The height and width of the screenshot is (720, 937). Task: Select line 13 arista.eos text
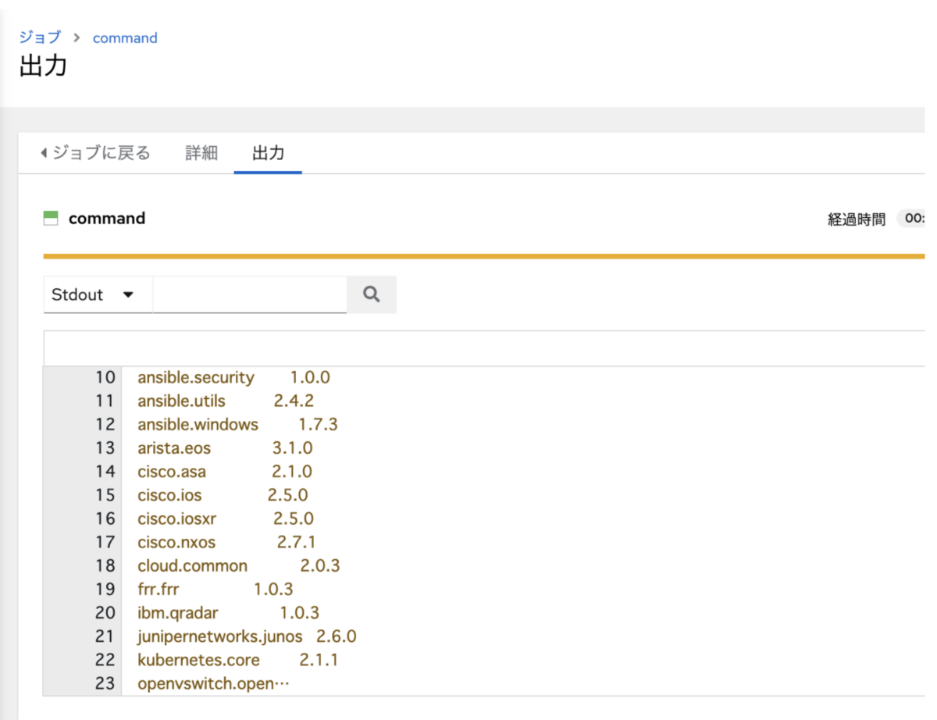pyautogui.click(x=174, y=447)
